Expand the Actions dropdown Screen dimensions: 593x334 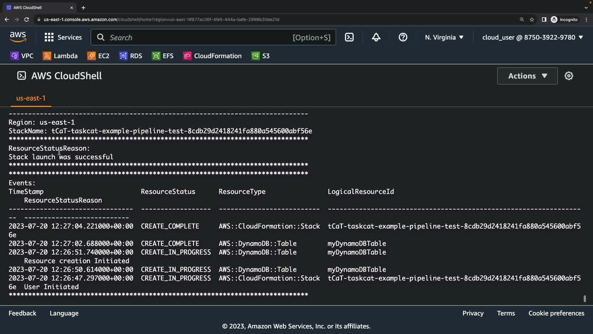527,76
